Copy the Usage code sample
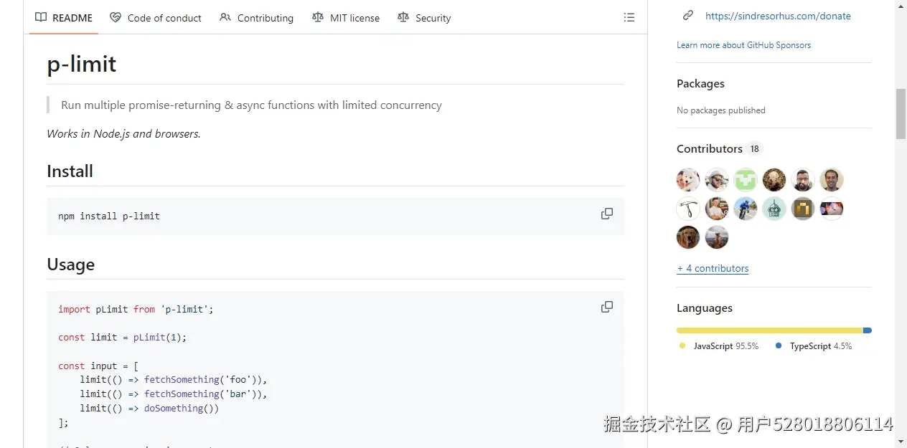Viewport: 907px width, 448px height. 607,307
